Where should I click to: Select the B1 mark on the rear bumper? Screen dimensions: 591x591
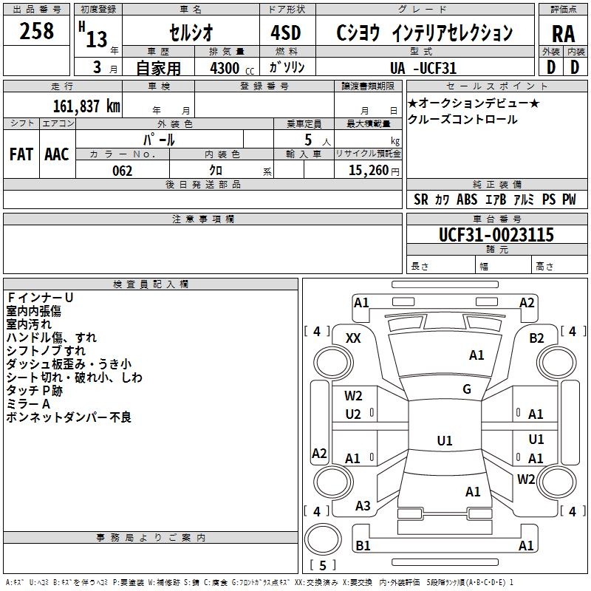click(x=363, y=546)
